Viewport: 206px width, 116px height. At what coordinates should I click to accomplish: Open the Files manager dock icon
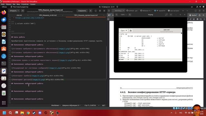(4, 27)
